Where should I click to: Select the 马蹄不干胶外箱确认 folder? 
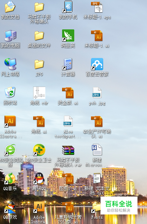39,7
